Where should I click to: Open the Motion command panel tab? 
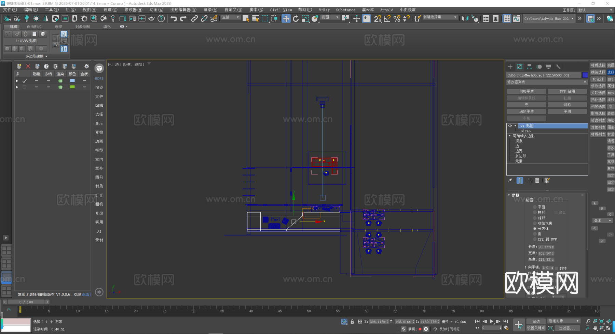pyautogui.click(x=539, y=66)
